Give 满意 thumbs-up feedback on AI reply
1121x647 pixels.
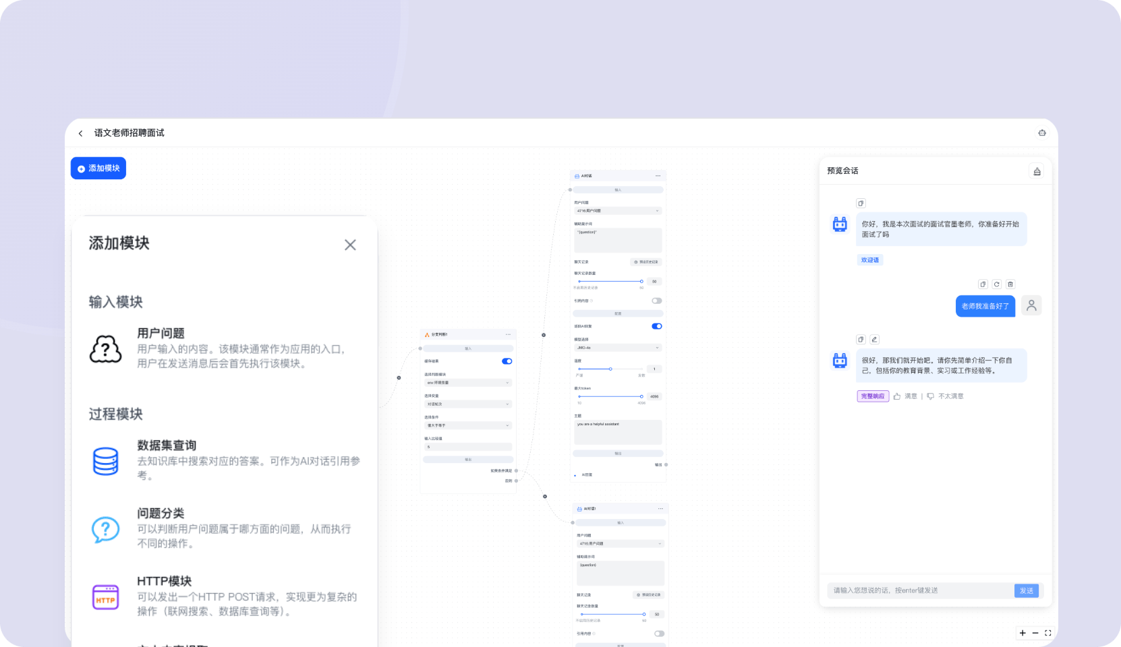pos(898,396)
